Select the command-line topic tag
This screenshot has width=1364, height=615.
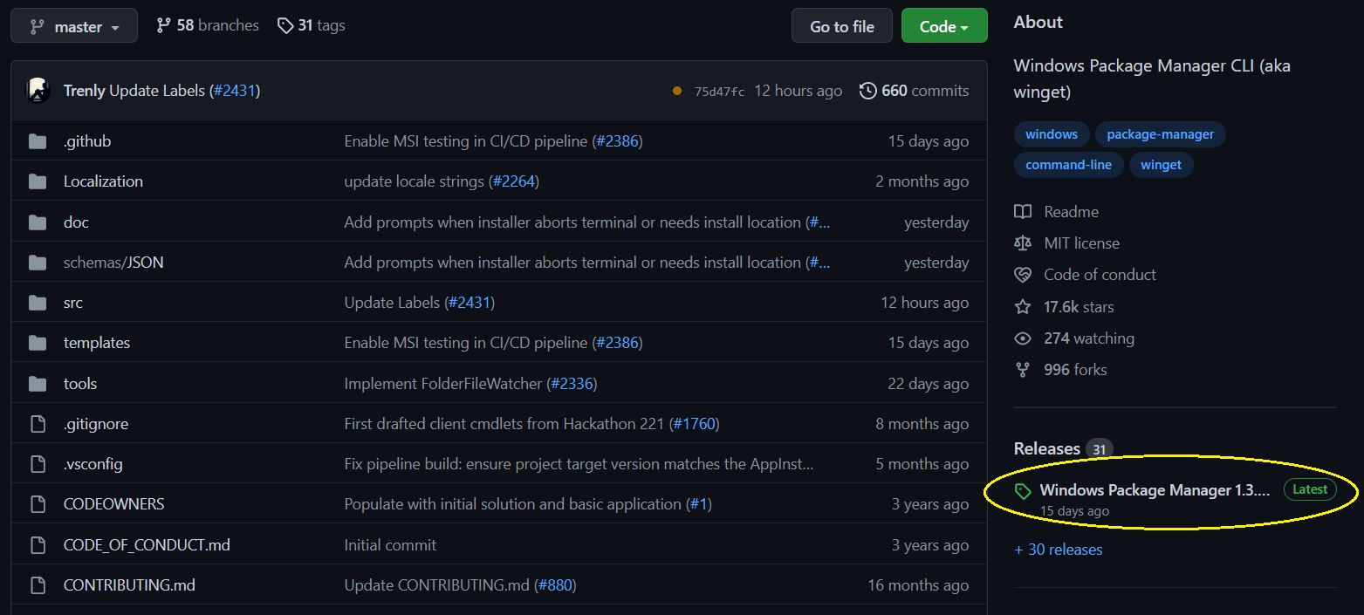(1069, 165)
